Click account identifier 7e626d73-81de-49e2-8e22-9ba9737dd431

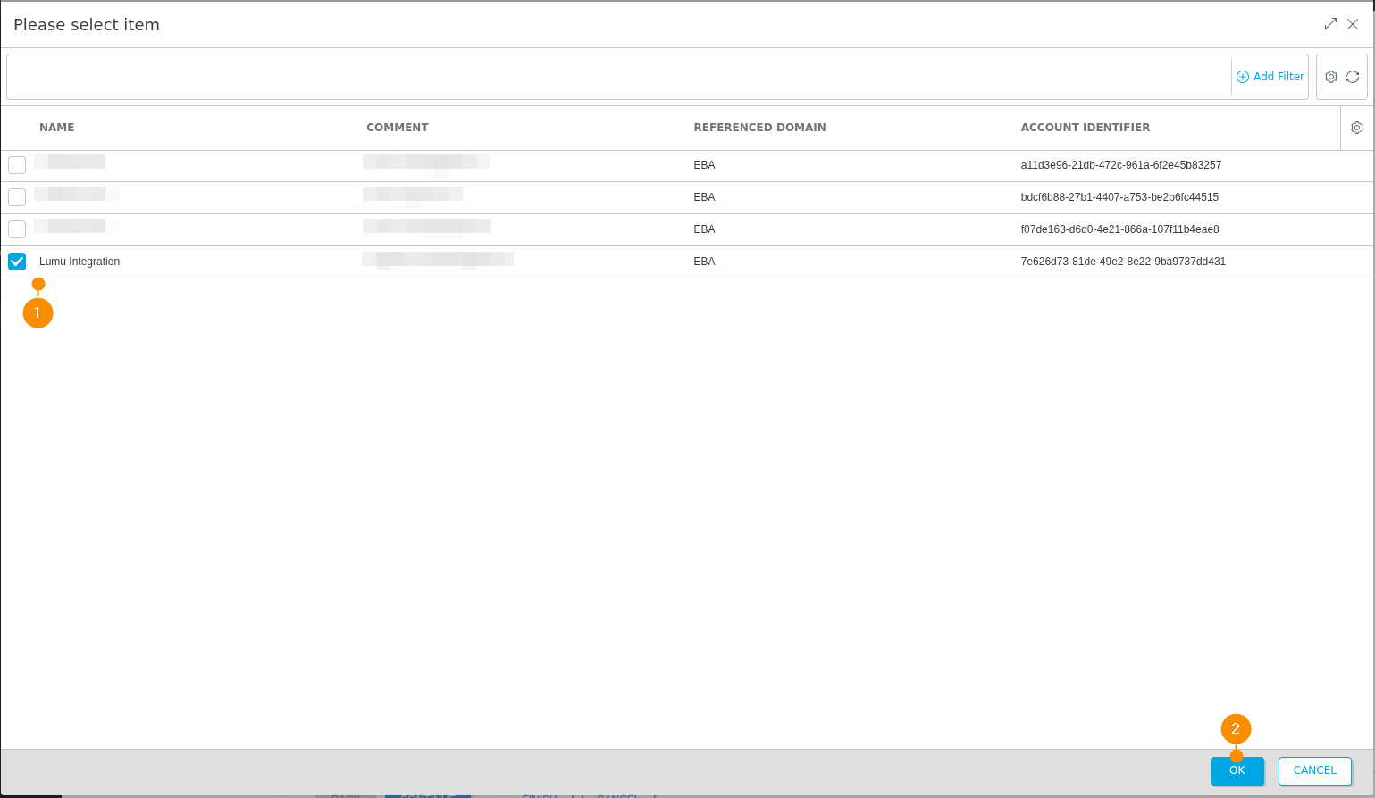click(1123, 262)
